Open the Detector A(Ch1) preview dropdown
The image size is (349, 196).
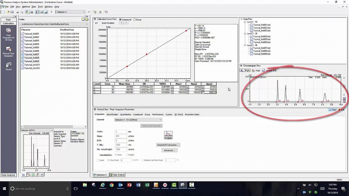tap(52, 130)
